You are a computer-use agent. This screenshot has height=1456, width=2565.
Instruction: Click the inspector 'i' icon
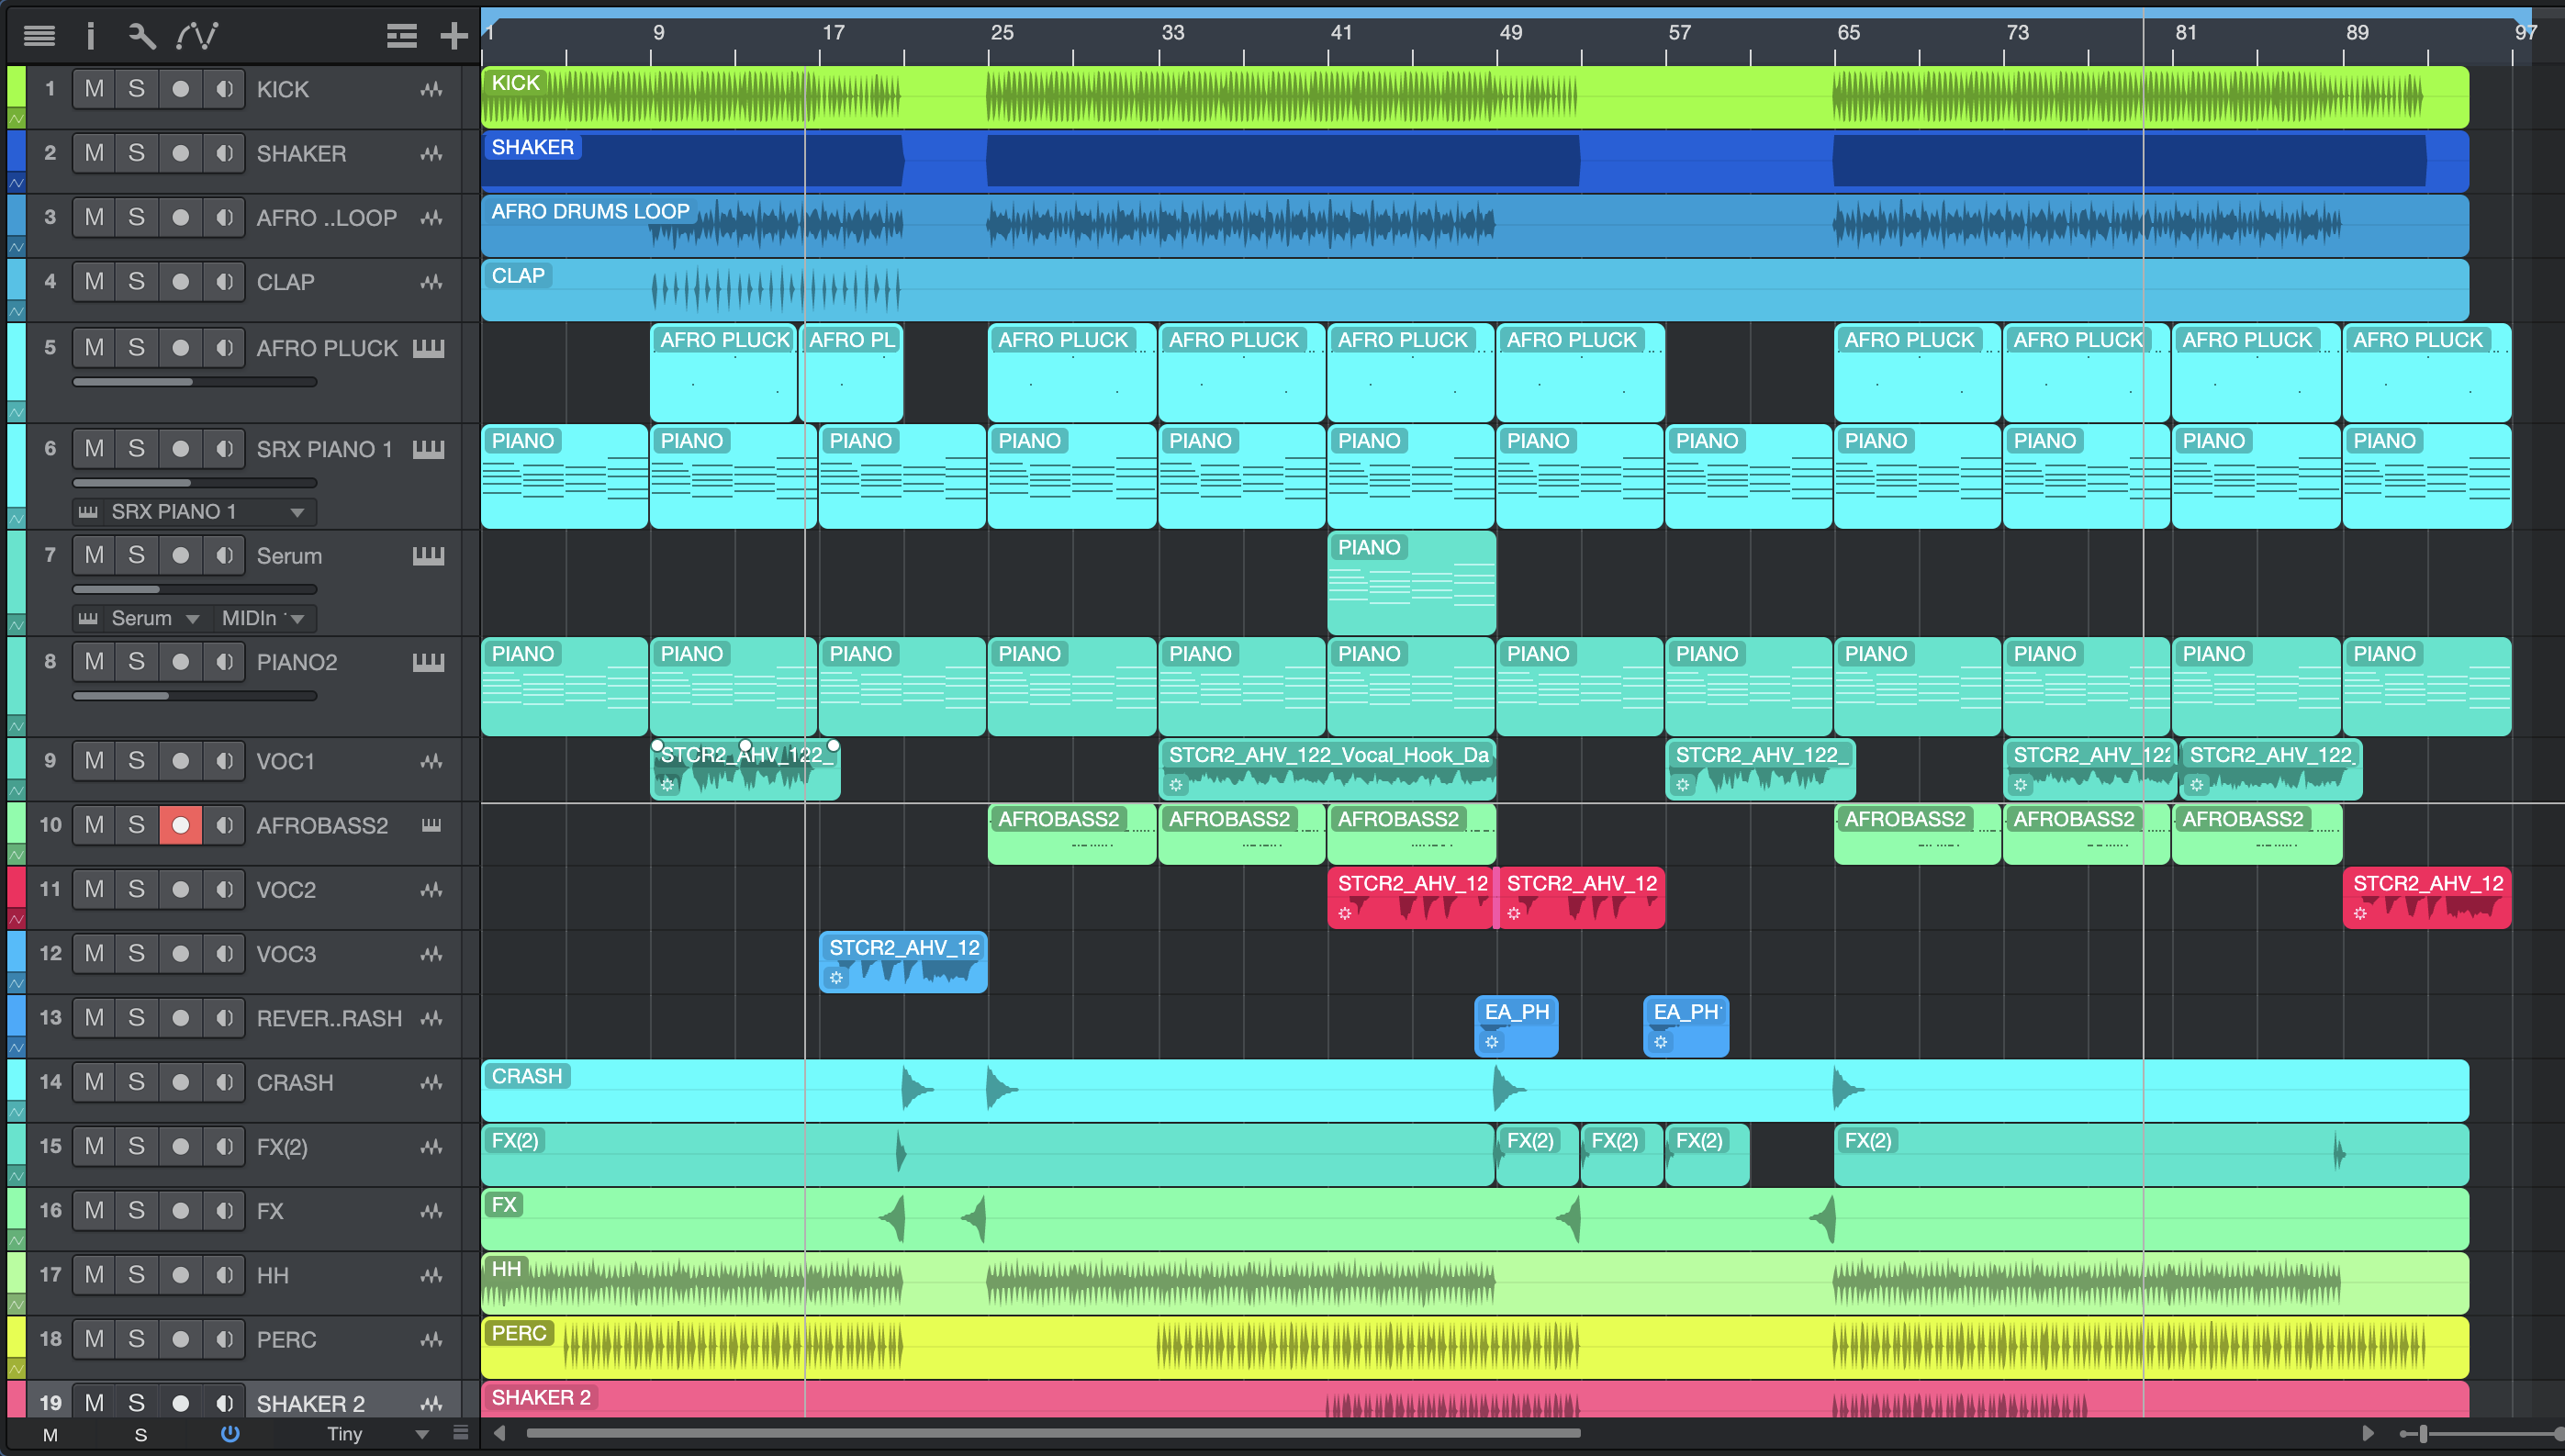pos(90,36)
